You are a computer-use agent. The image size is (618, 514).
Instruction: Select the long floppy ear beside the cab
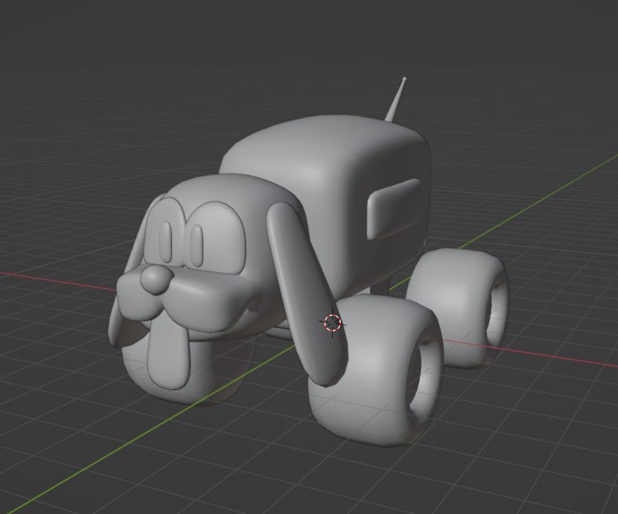pos(305,293)
